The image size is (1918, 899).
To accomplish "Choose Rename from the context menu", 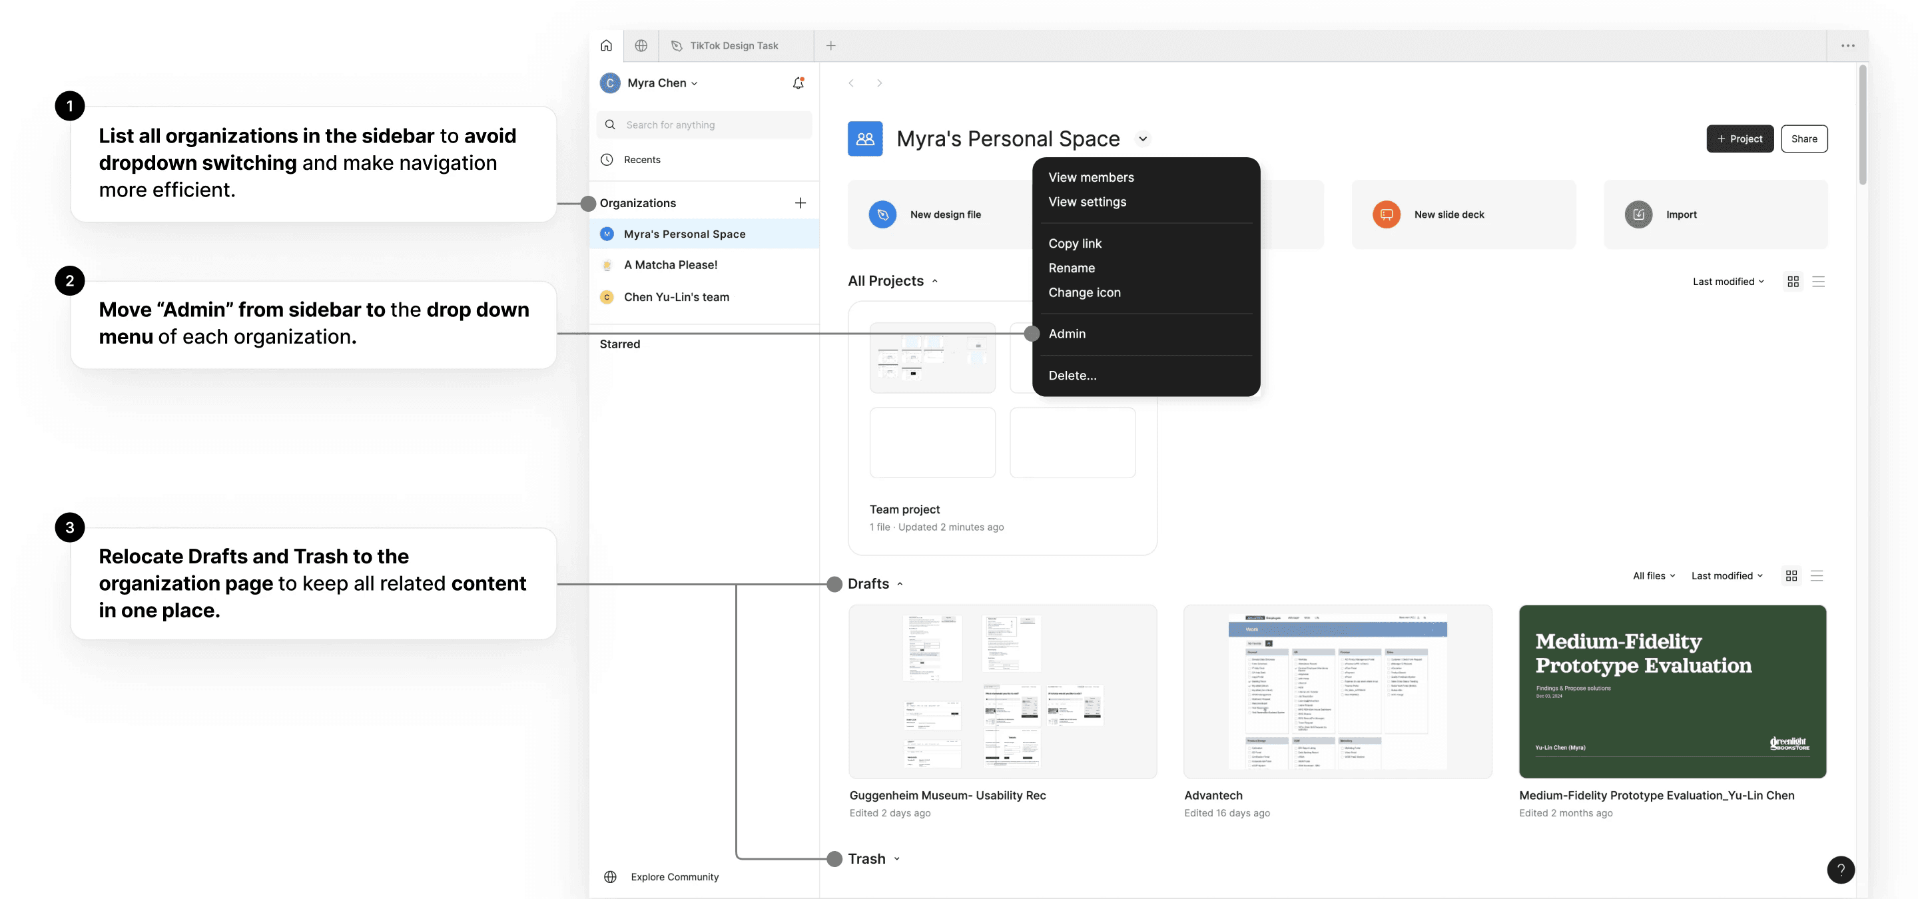I will [1072, 268].
